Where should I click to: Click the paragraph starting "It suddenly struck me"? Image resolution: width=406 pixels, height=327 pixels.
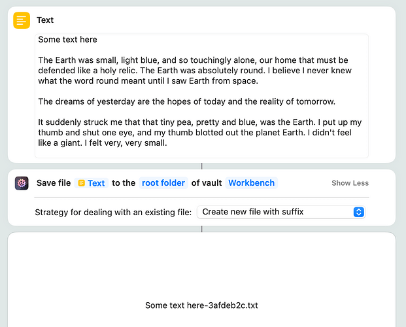click(x=196, y=133)
